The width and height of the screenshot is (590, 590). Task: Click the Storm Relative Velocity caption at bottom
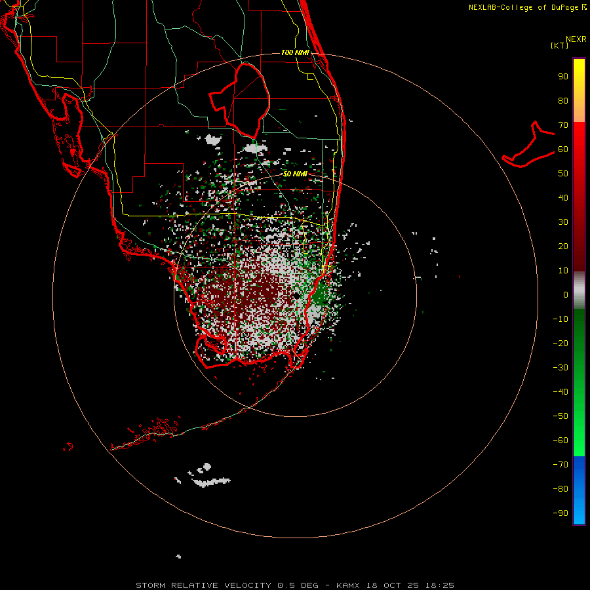click(294, 585)
